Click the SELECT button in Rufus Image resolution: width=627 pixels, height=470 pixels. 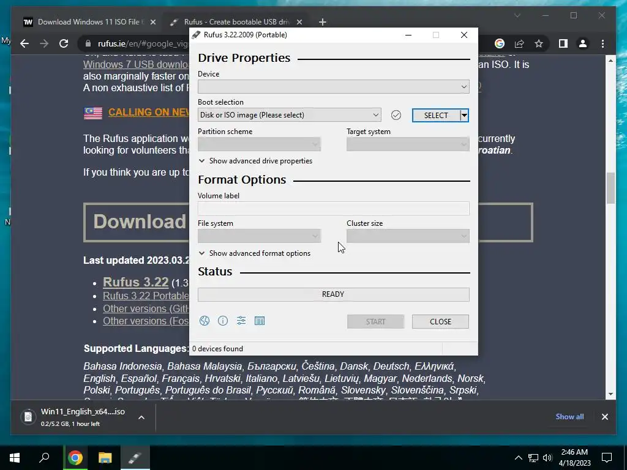tap(436, 116)
